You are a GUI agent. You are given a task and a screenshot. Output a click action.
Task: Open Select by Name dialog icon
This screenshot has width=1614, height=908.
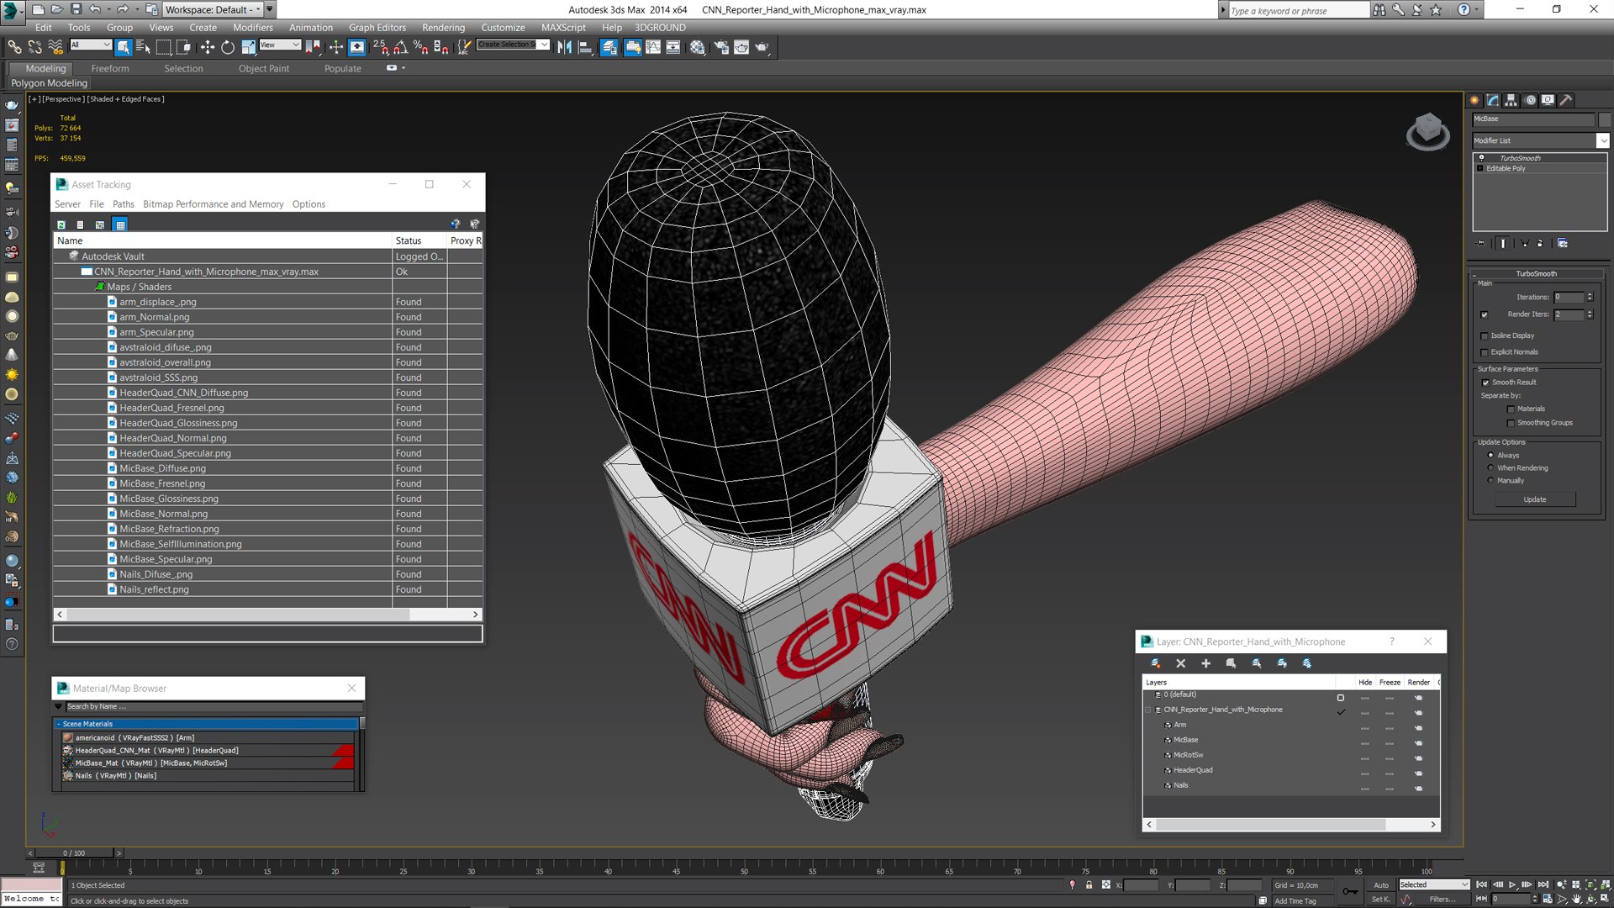pyautogui.click(x=143, y=47)
